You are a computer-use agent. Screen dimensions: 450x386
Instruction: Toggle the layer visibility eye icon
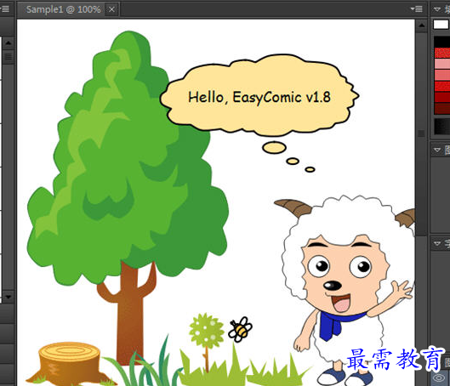click(x=440, y=377)
